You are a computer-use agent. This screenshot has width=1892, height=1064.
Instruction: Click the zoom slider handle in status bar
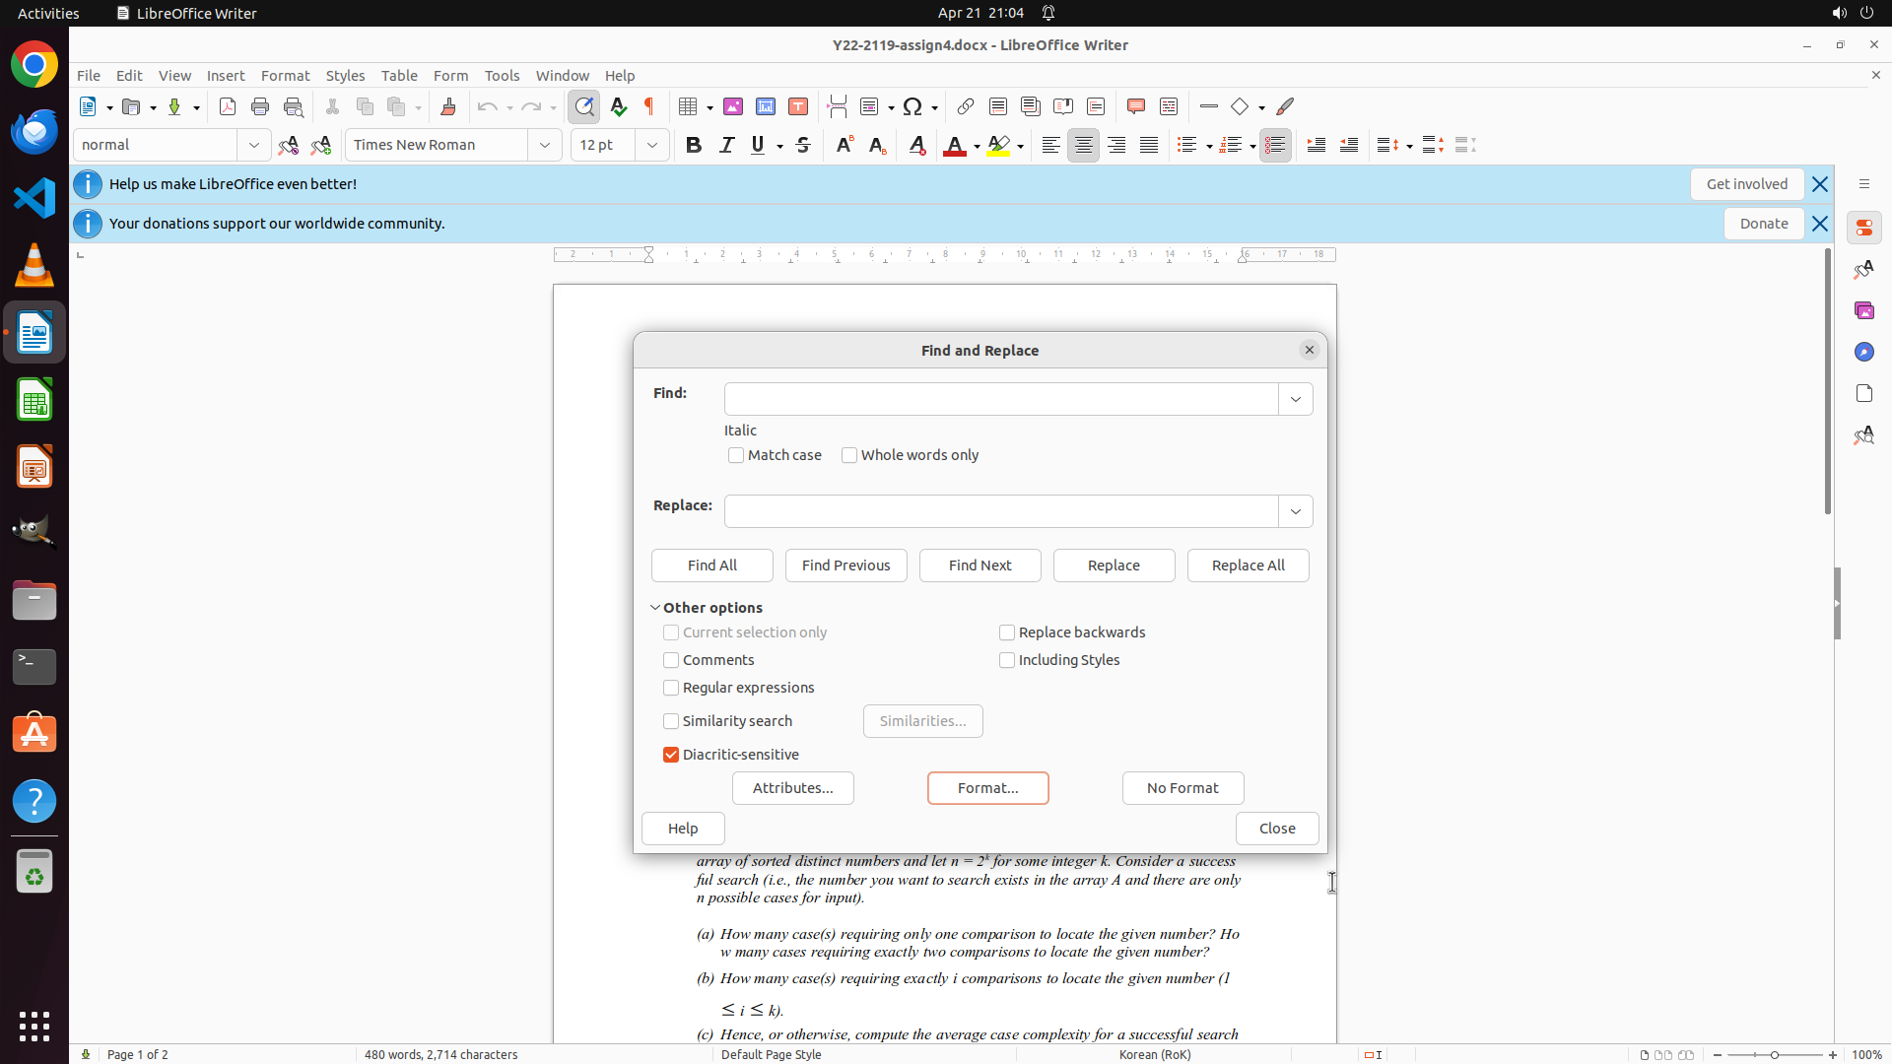click(x=1775, y=1054)
